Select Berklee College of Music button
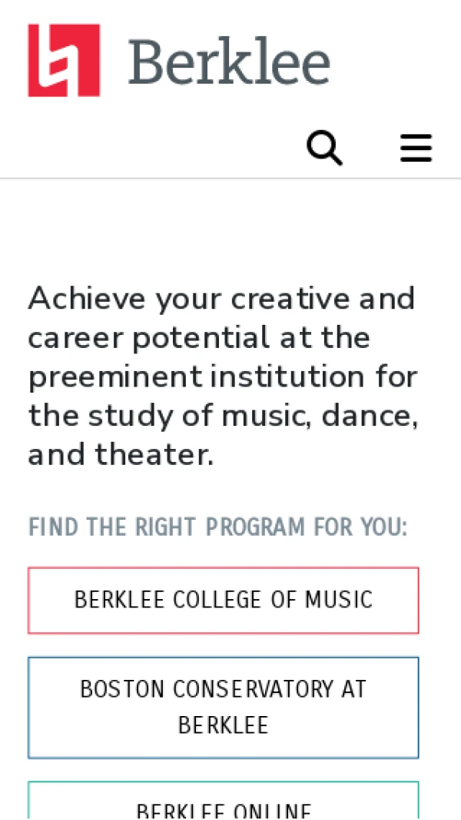Screen dimensions: 461x820 [x=223, y=600]
